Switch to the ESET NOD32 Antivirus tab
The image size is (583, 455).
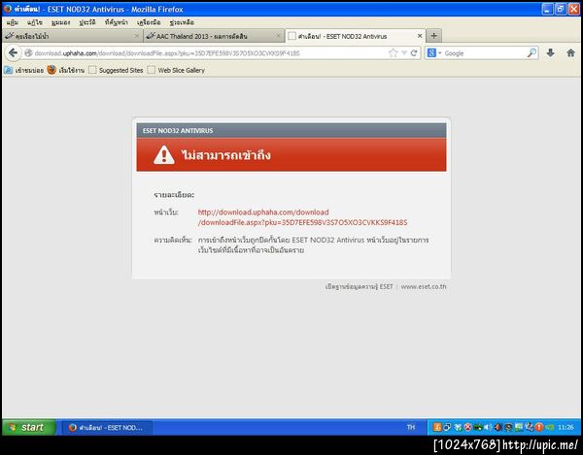coord(354,36)
